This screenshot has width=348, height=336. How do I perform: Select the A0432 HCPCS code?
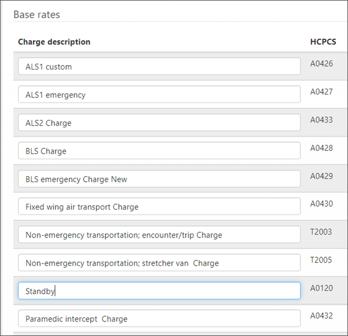click(x=321, y=316)
